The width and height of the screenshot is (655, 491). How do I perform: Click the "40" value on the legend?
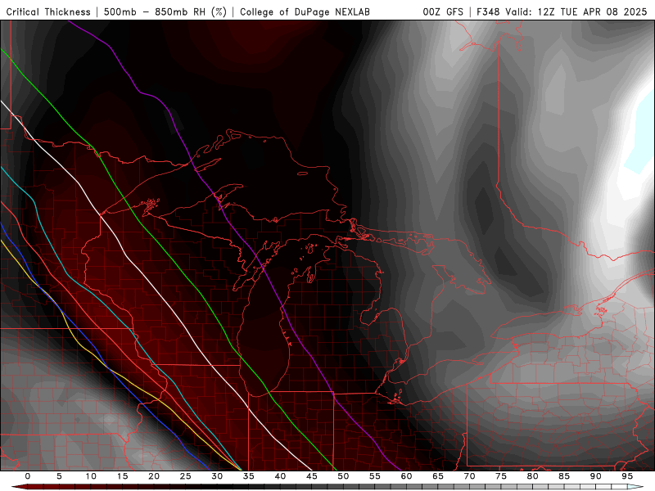[280, 476]
